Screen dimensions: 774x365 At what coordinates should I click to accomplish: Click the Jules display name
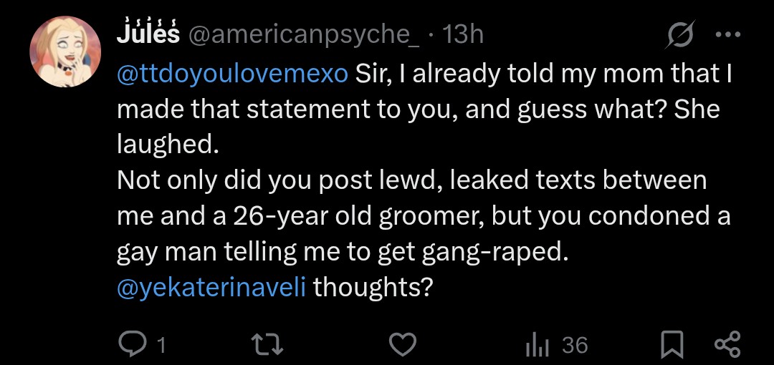coord(148,34)
